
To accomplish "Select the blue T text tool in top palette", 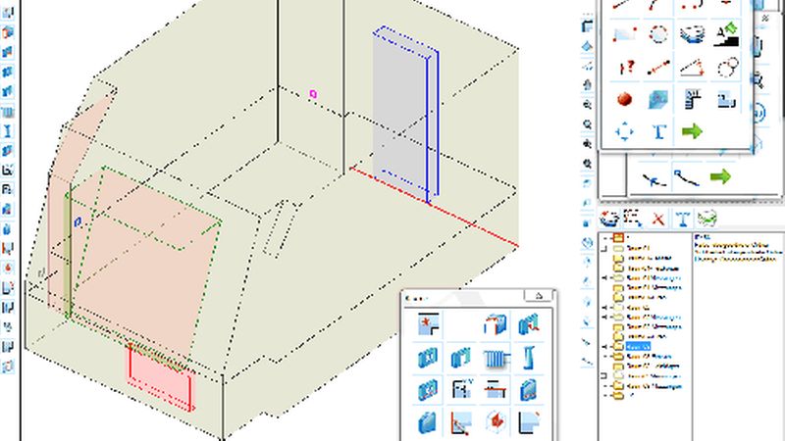I will point(658,132).
